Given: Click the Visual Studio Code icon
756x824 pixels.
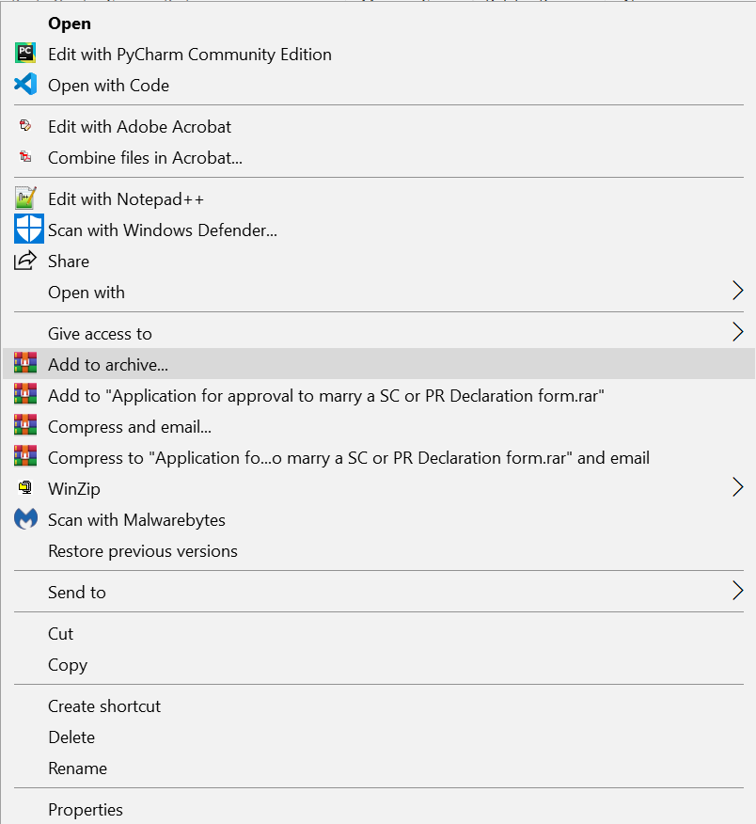Looking at the screenshot, I should [x=25, y=85].
